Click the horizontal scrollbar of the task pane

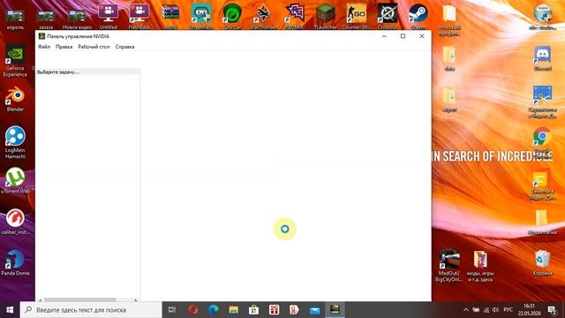click(80, 299)
